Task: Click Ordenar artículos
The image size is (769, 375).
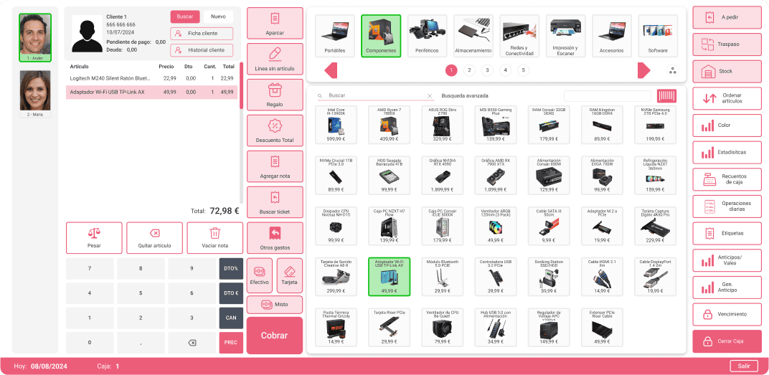Action: [727, 98]
